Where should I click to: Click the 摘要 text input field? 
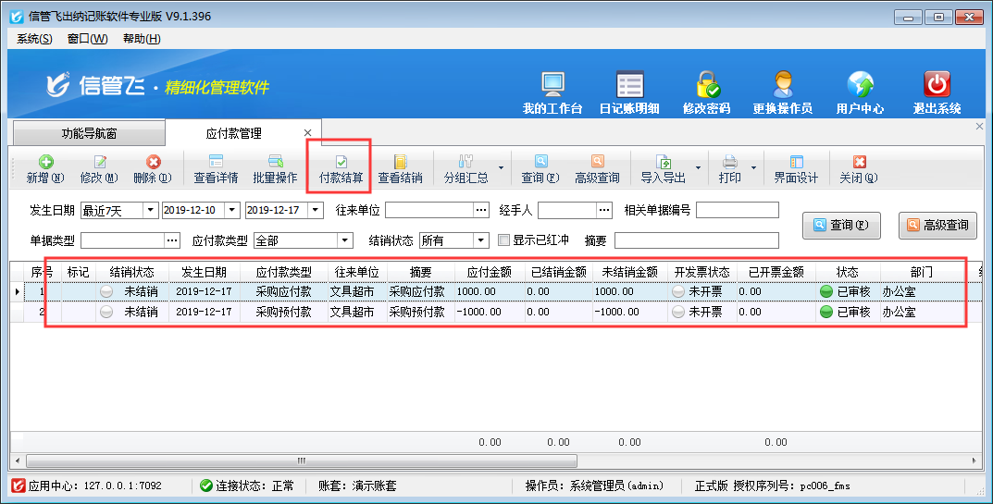click(x=696, y=240)
